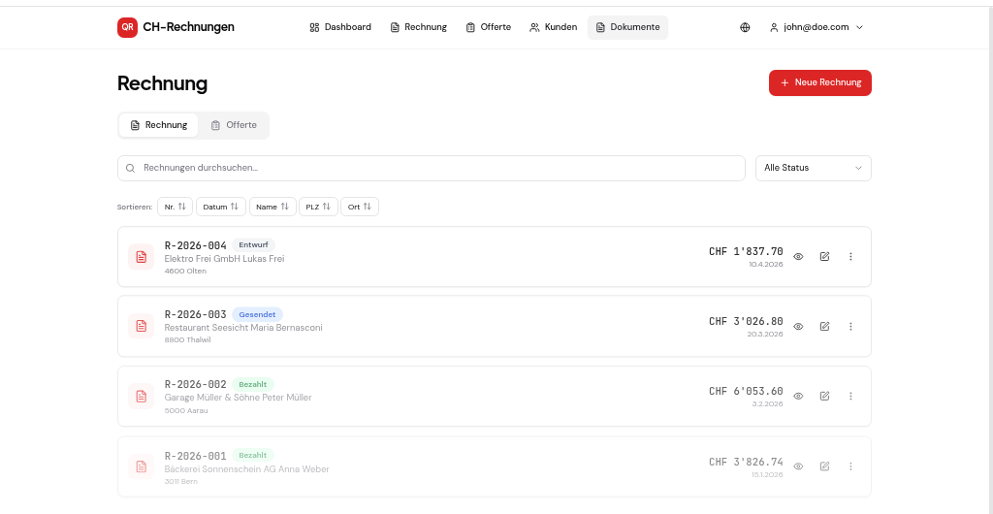The width and height of the screenshot is (993, 514).
Task: Edit invoice R-2026-002 with the pencil icon
Action: (x=824, y=397)
